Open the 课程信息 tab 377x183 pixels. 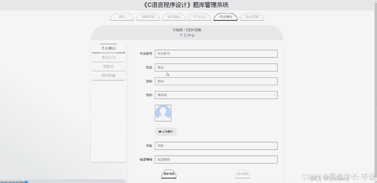[148, 17]
